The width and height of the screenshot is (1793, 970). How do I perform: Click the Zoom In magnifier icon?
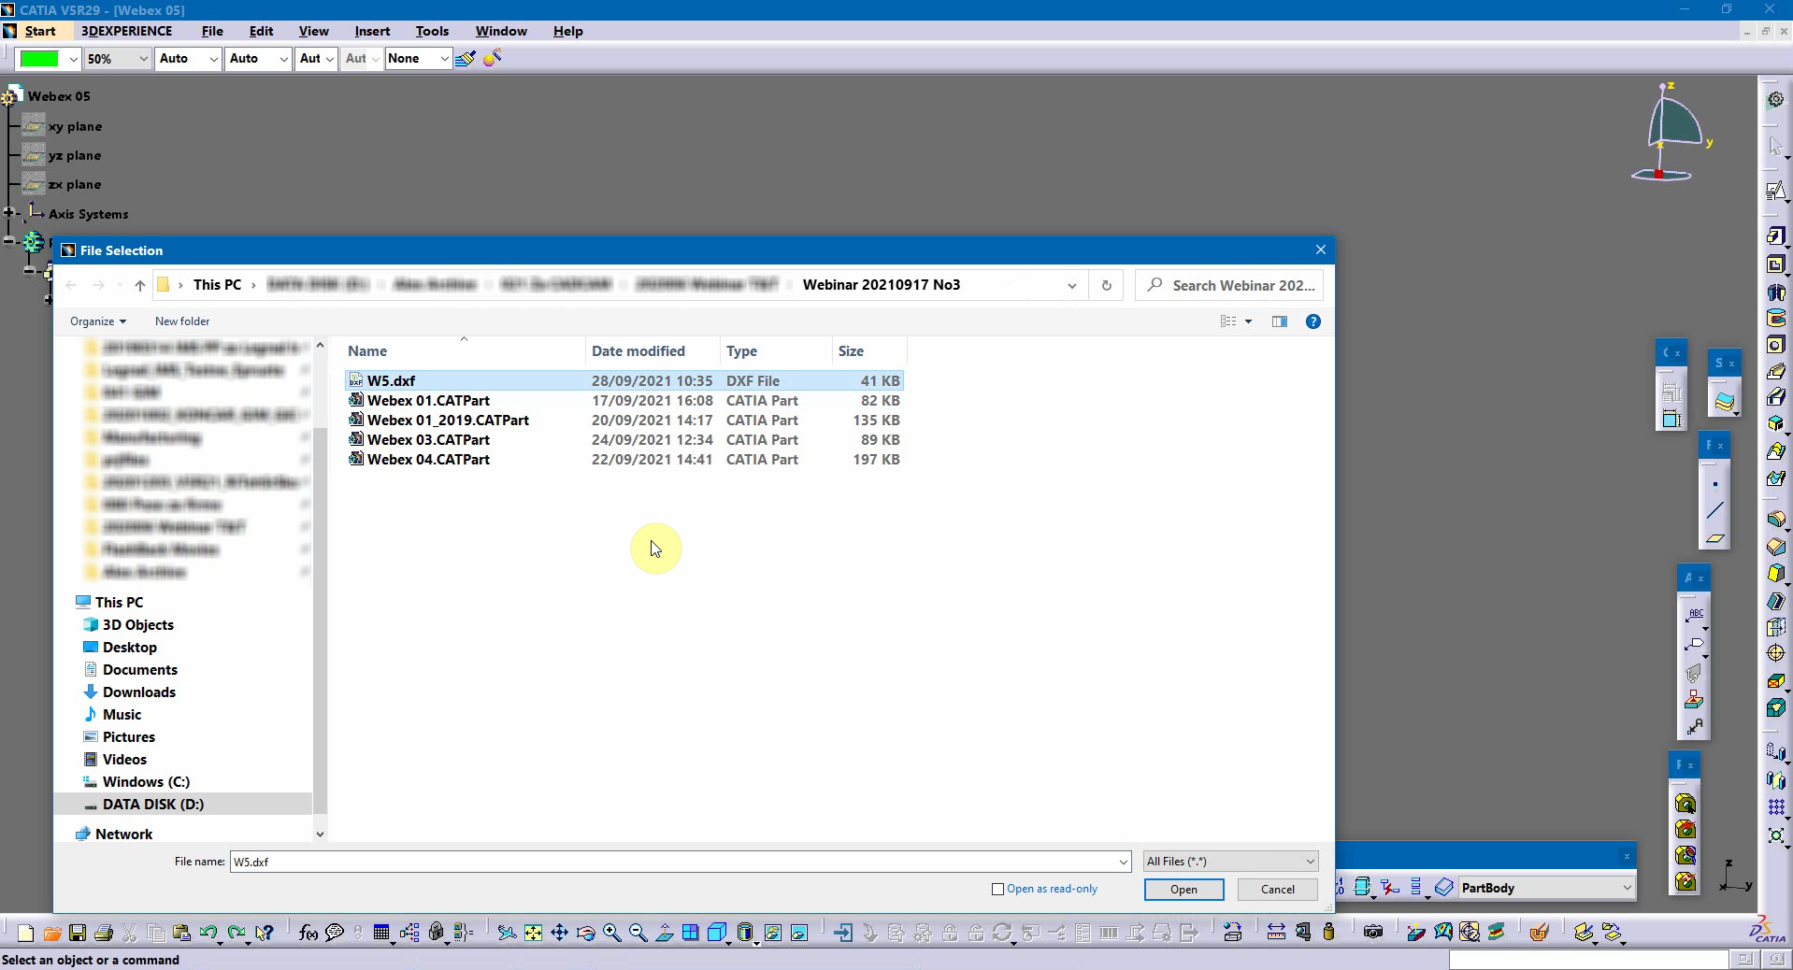coord(611,933)
